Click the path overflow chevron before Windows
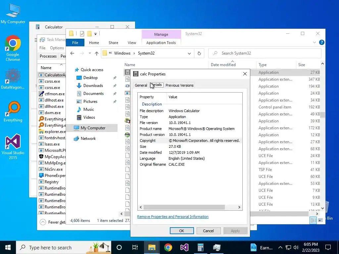This screenshot has height=254, width=339. click(x=110, y=53)
